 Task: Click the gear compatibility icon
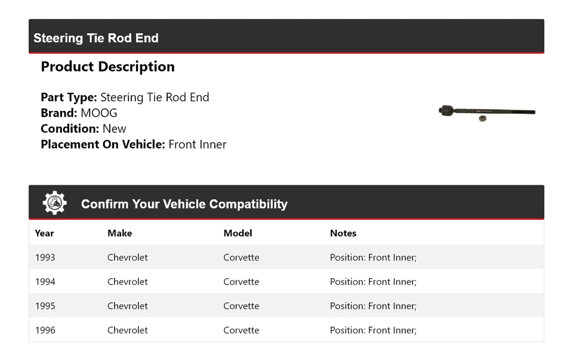(55, 203)
